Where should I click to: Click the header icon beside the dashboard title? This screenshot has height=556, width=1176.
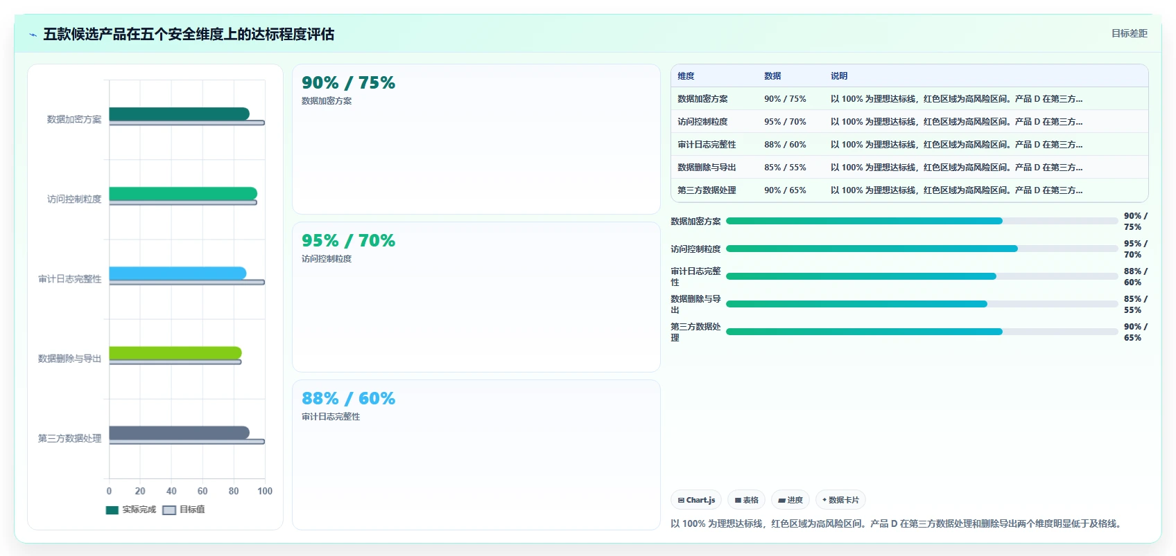click(x=33, y=35)
